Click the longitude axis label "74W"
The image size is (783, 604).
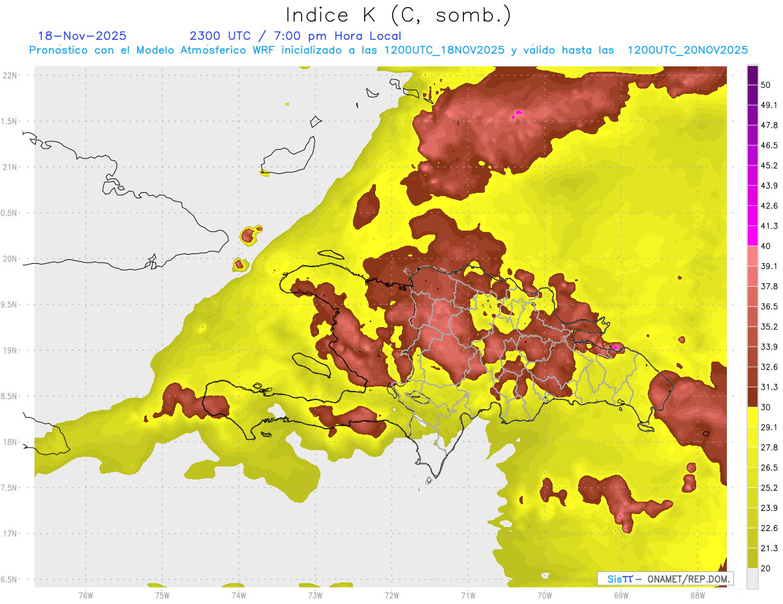pos(238,595)
